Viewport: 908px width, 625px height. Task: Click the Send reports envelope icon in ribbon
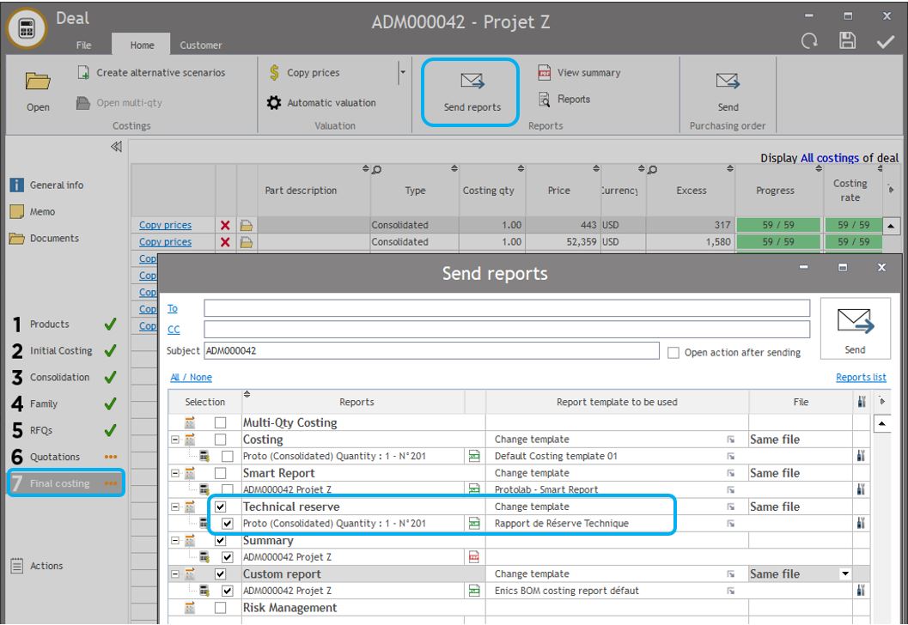coord(472,82)
